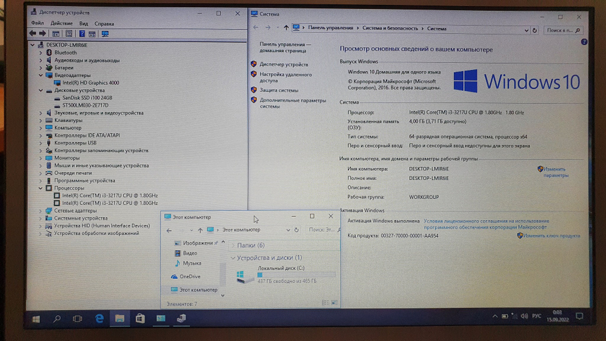
Task: Click the Up arrow in Система window
Action: point(286,28)
